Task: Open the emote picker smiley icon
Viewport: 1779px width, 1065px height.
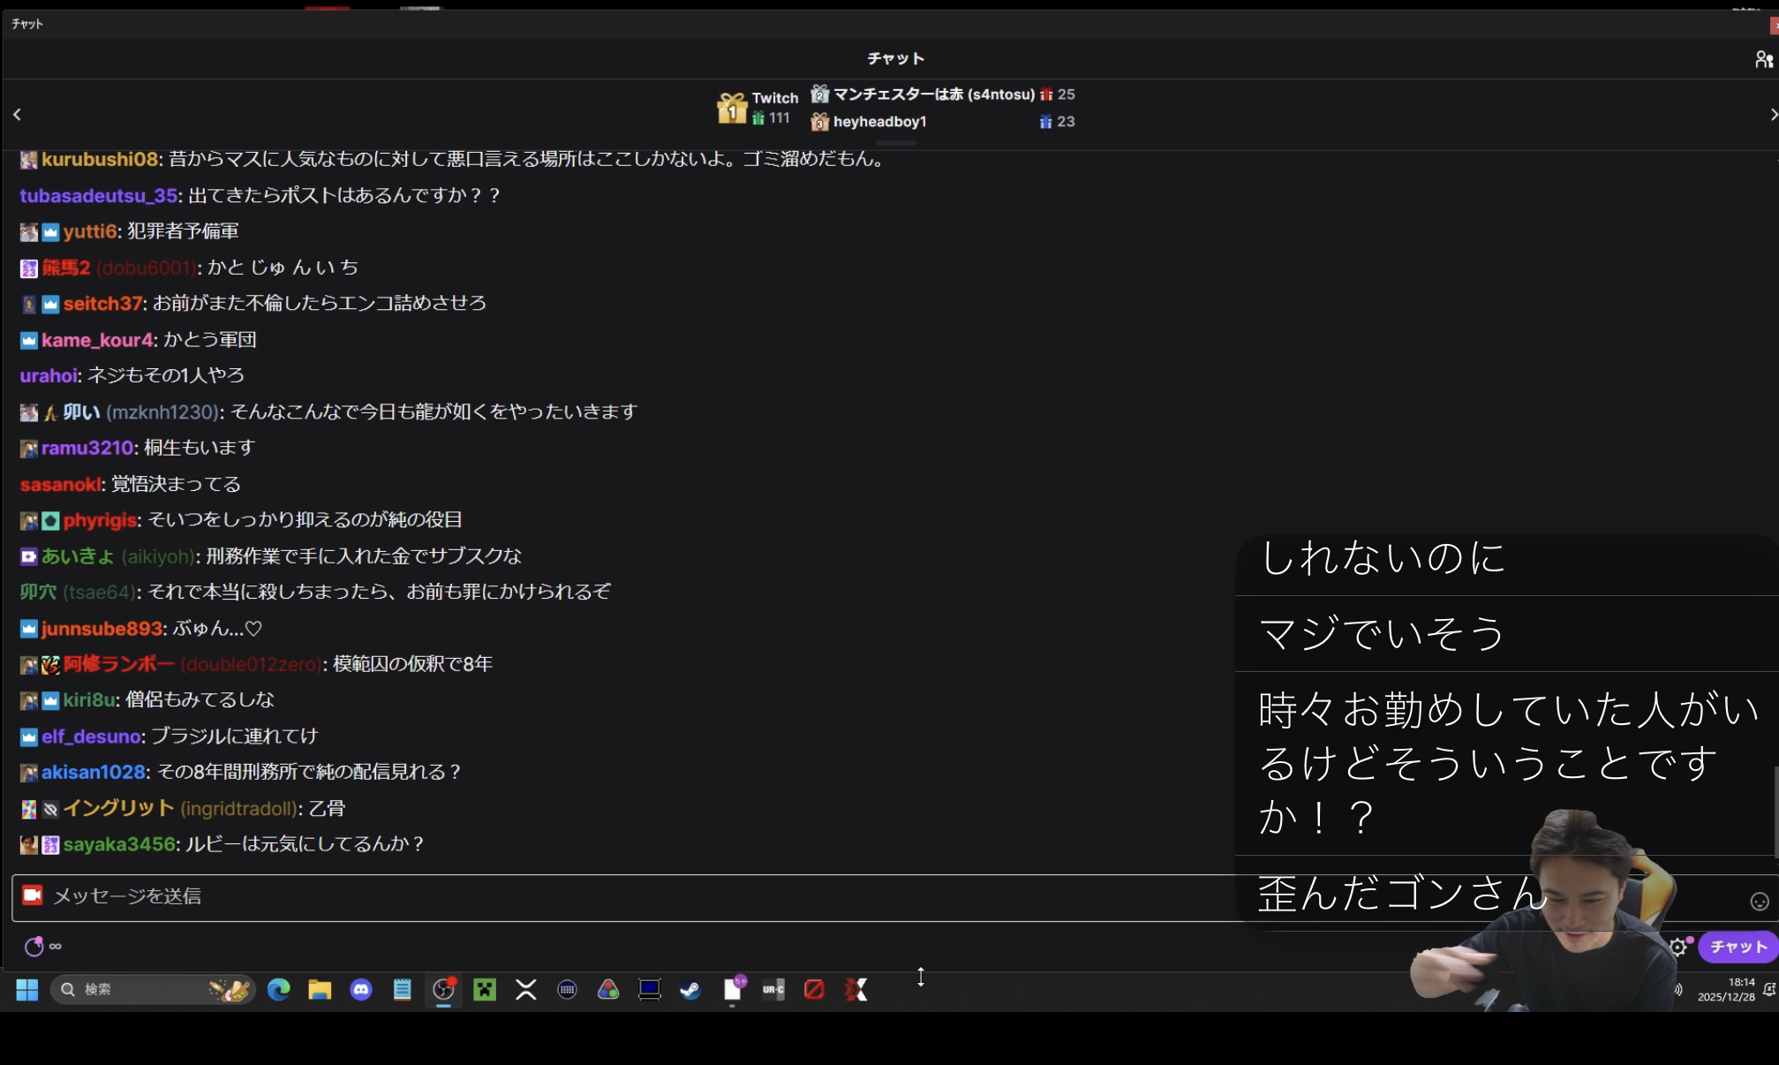Action: coord(1759,901)
